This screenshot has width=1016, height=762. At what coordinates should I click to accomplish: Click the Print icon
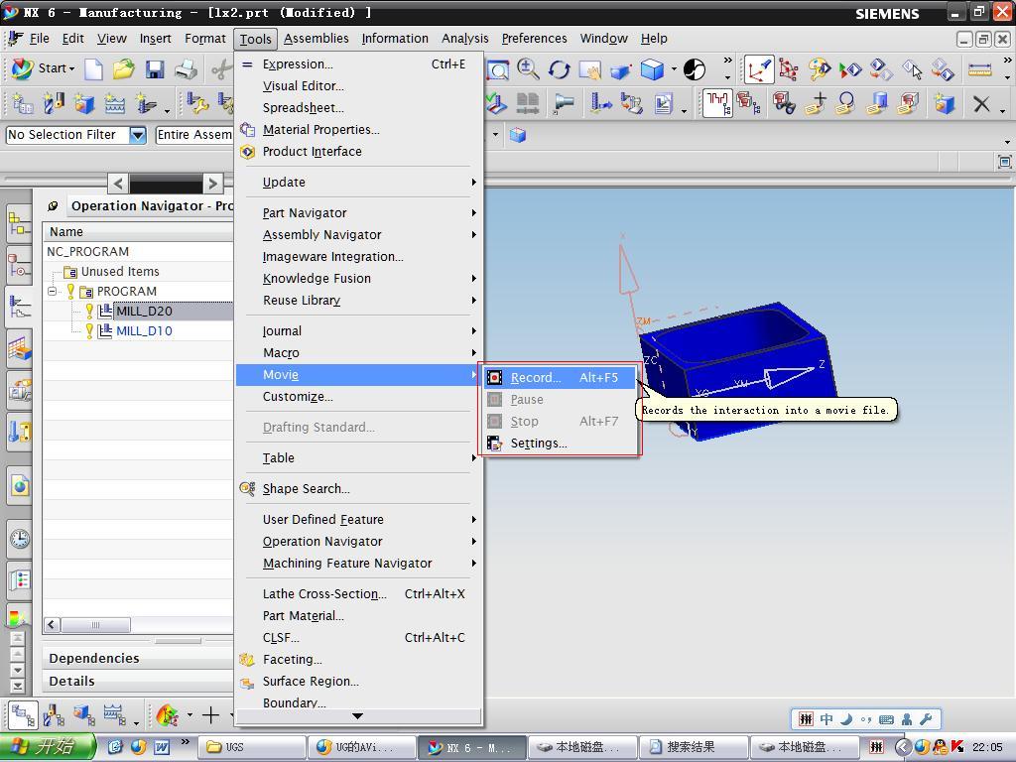[186, 68]
